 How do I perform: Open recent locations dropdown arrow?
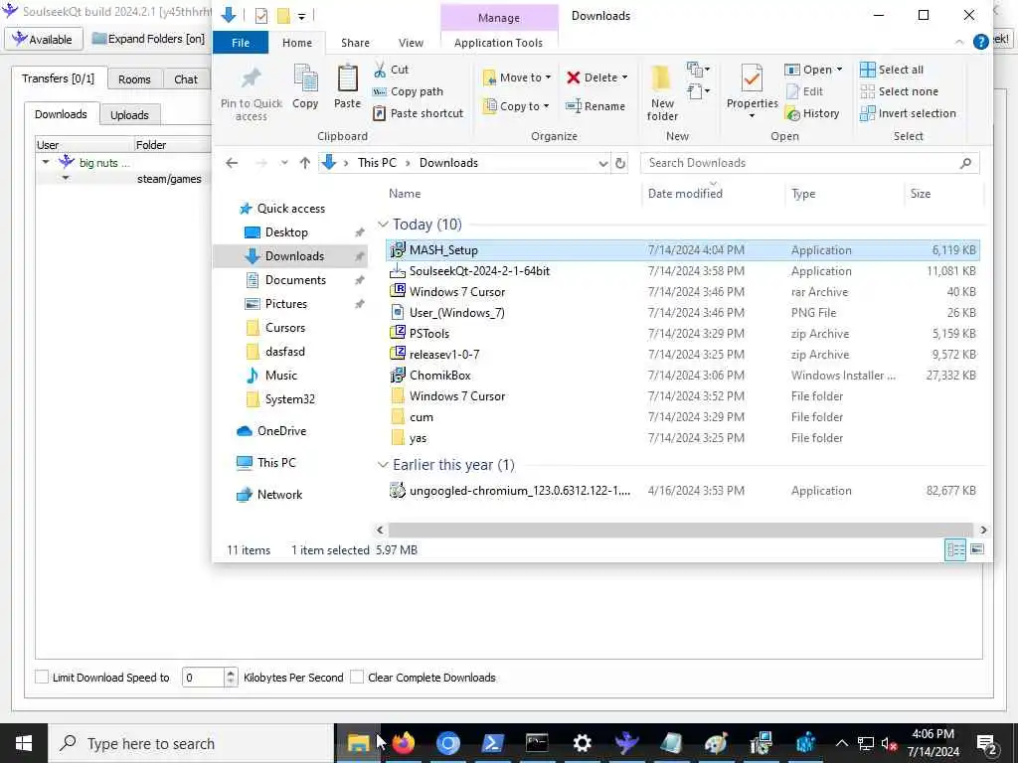coord(284,163)
